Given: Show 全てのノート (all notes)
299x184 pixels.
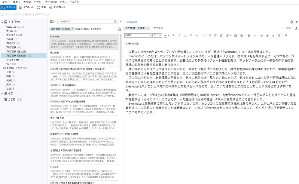Looking at the screenshot, I should point(27,7).
